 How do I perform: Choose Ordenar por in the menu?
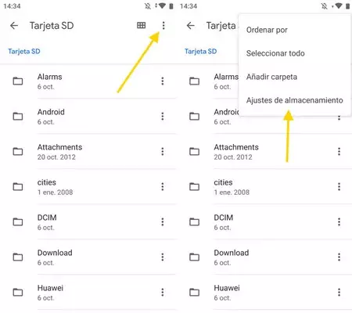267,30
